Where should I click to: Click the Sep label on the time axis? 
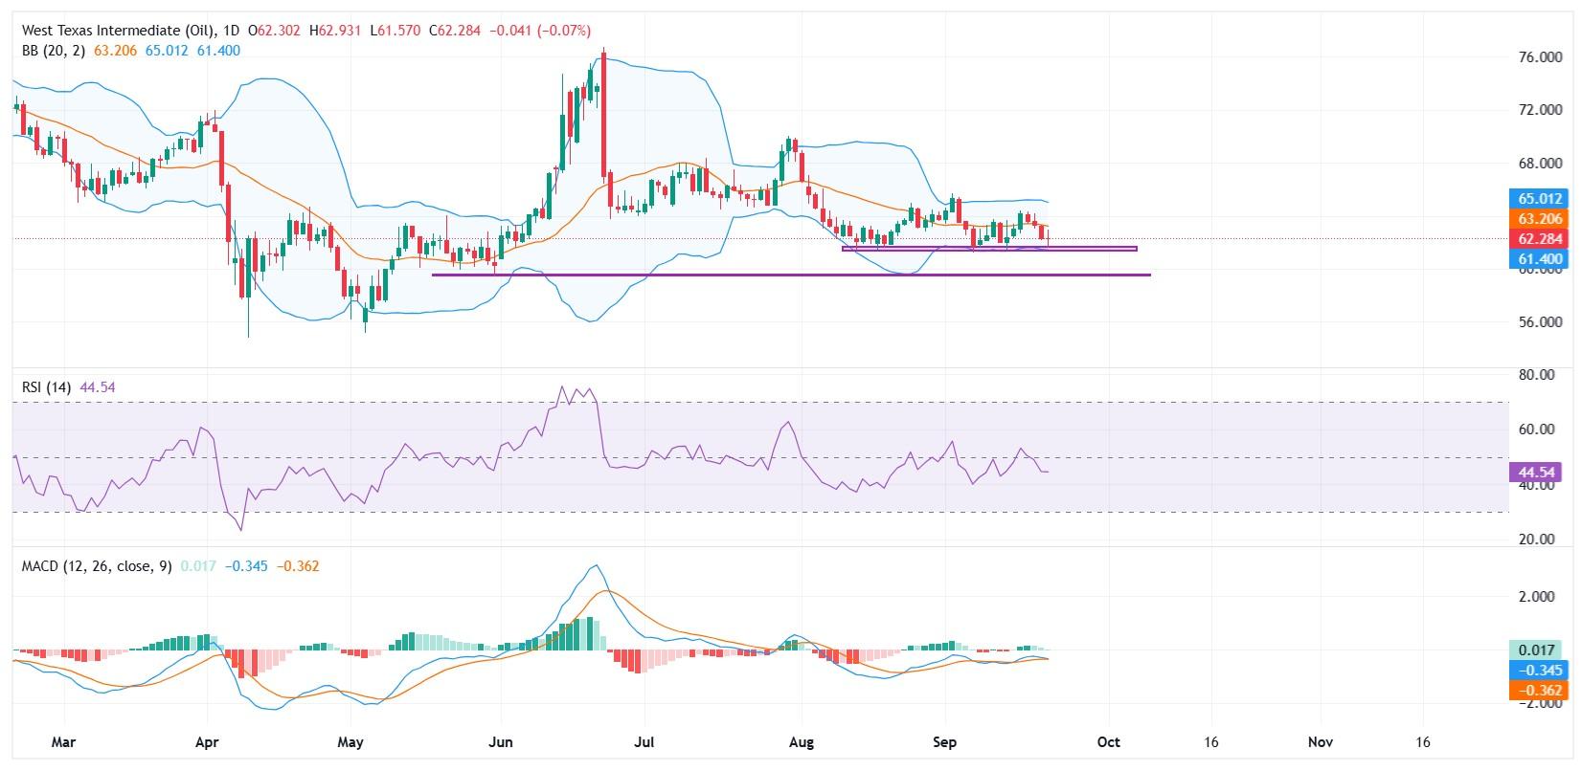(x=945, y=742)
